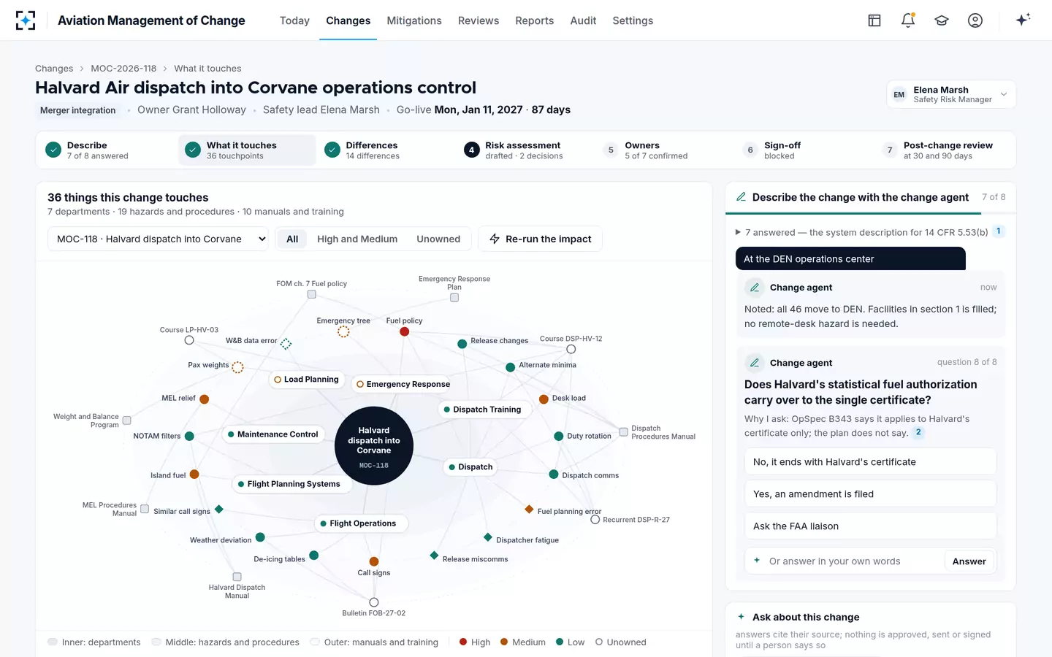The height and width of the screenshot is (657, 1052).
Task: Click the Duty rotation green node
Action: [x=559, y=437]
